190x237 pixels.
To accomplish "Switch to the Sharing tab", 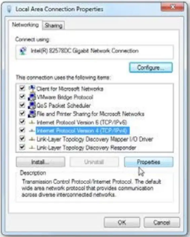I will 53,26.
